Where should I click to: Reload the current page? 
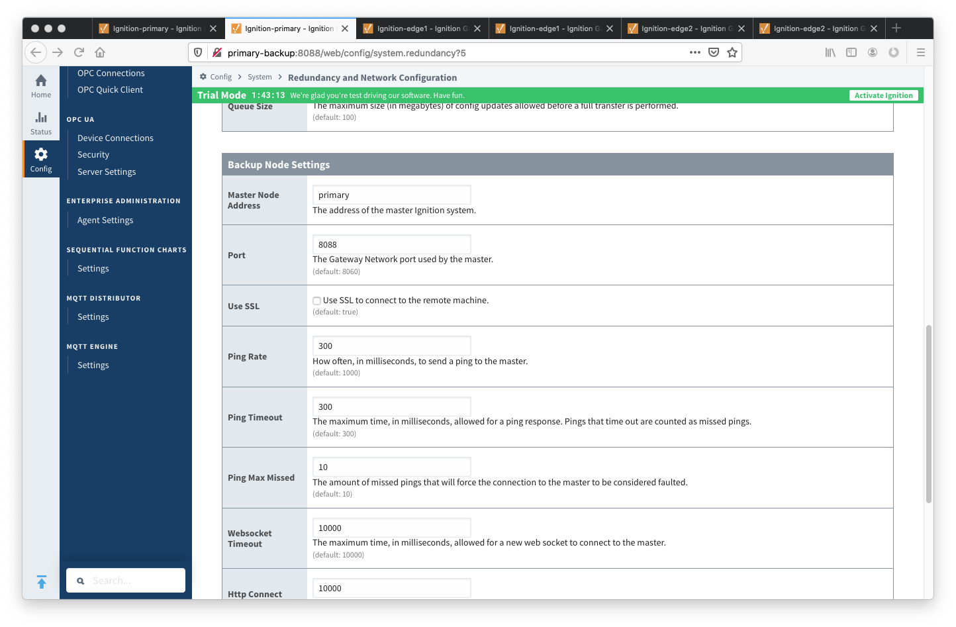(79, 52)
